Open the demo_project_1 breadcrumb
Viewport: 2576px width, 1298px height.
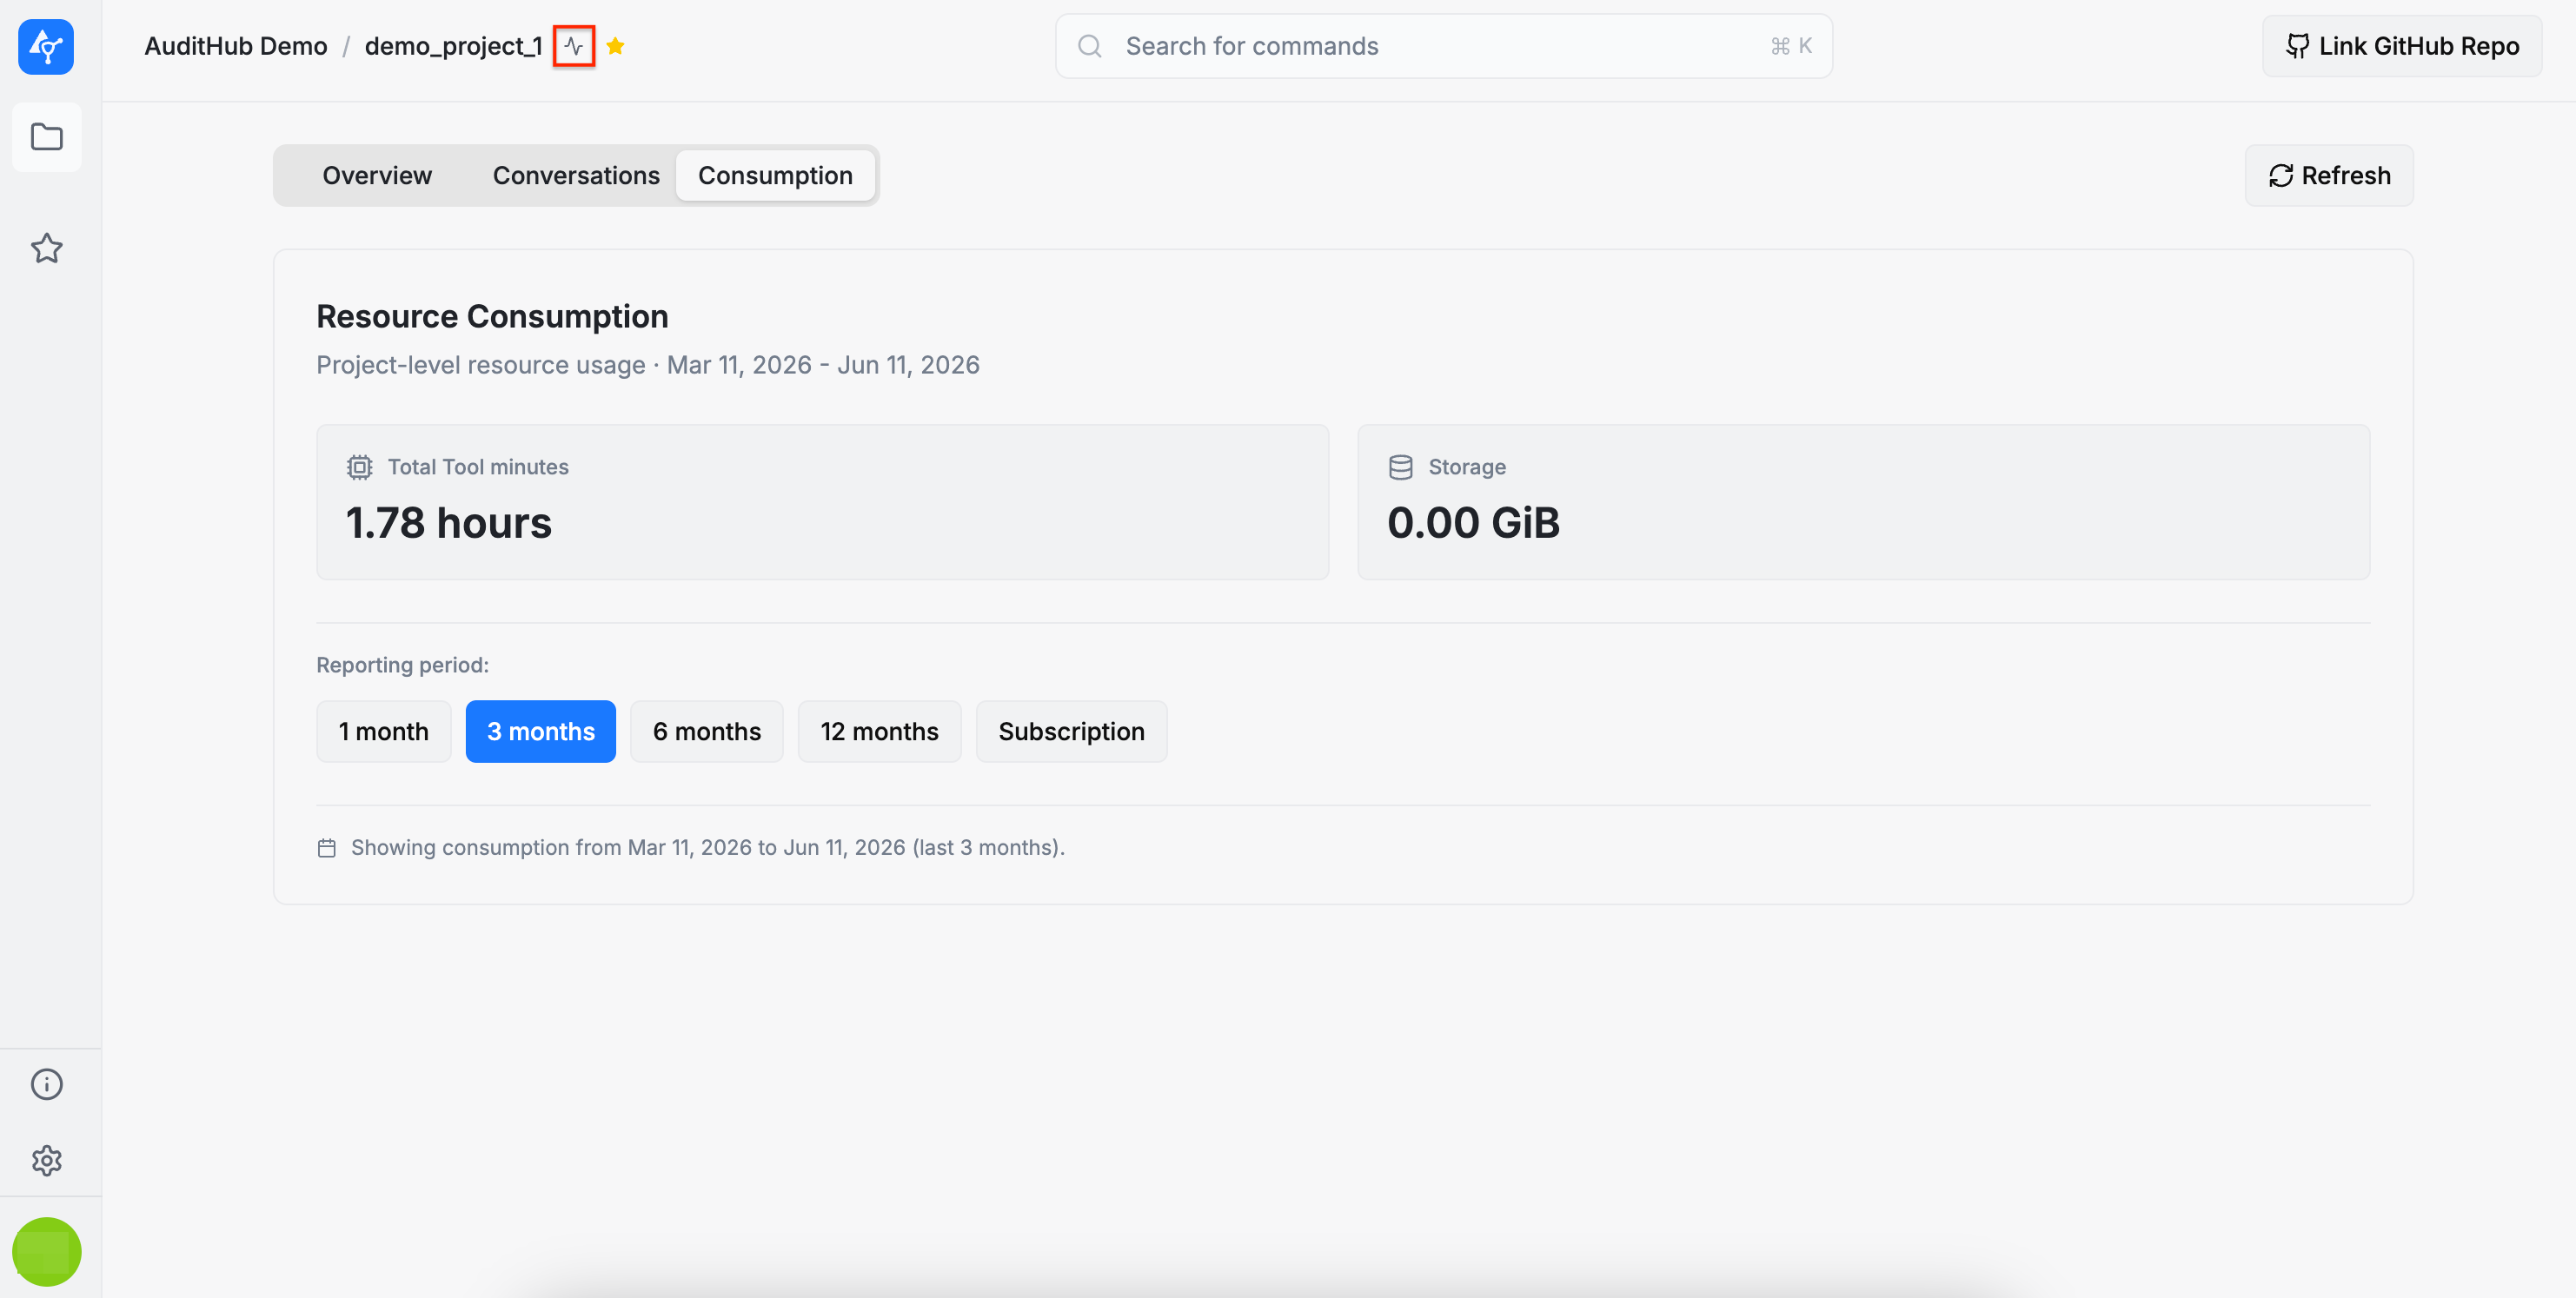tap(453, 46)
